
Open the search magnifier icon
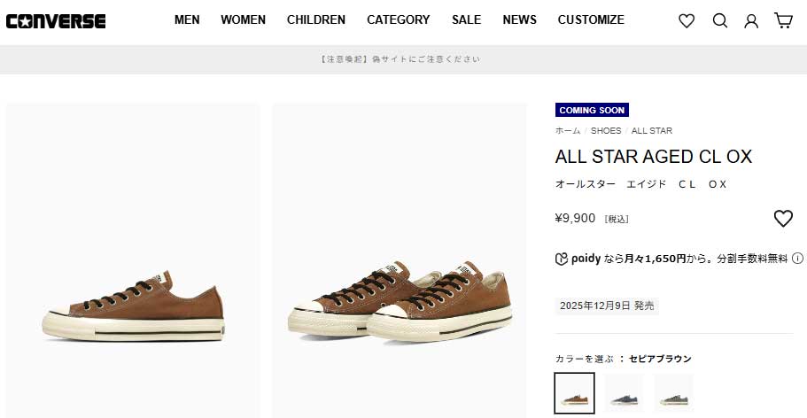pyautogui.click(x=719, y=20)
